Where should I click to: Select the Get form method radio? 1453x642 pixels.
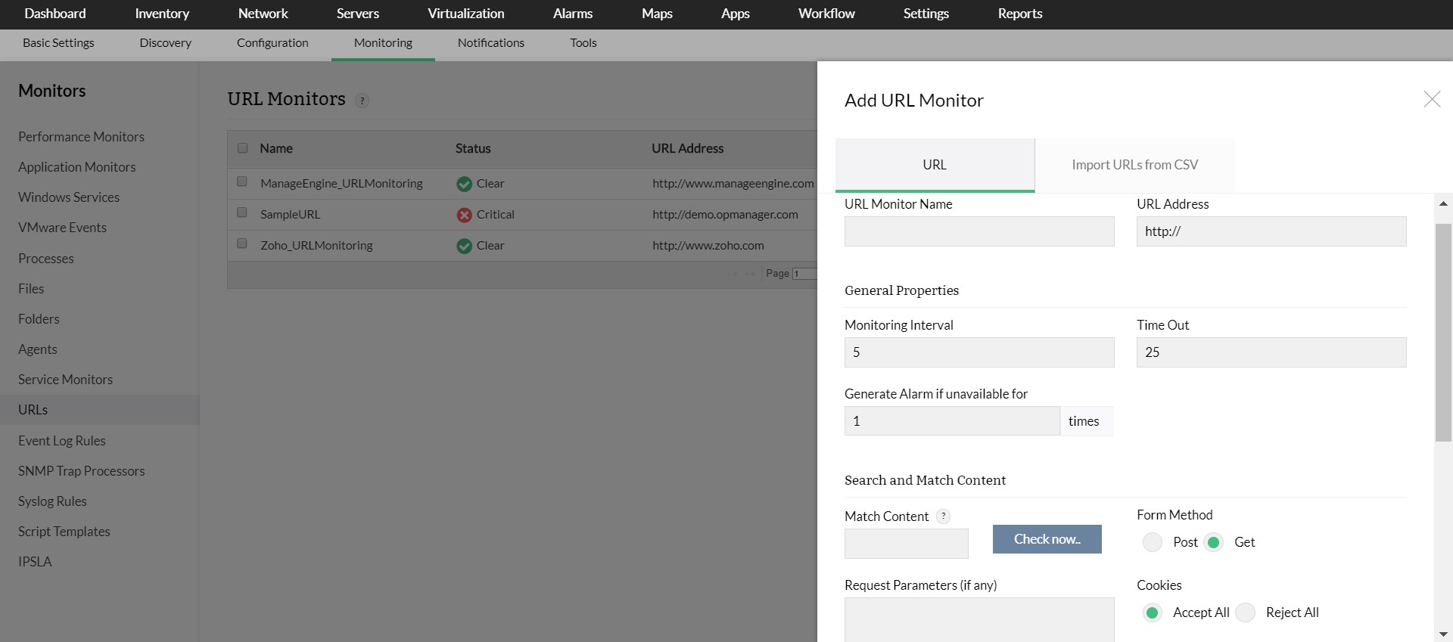pyautogui.click(x=1214, y=542)
